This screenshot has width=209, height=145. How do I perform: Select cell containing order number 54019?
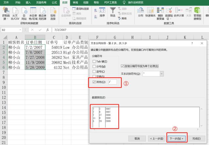click(54, 47)
